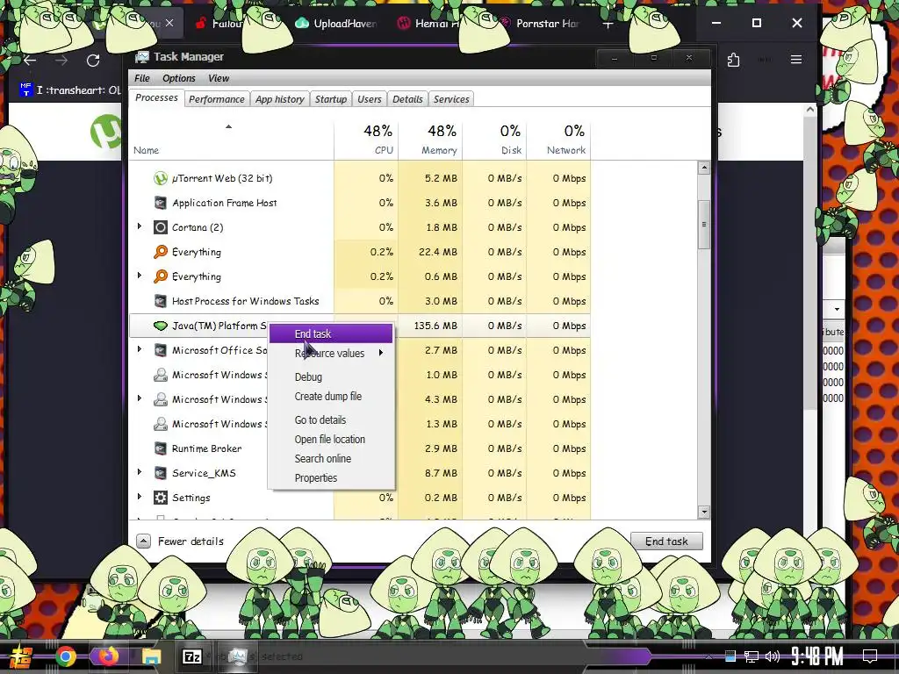Expand the second Everything process group

pyautogui.click(x=140, y=276)
